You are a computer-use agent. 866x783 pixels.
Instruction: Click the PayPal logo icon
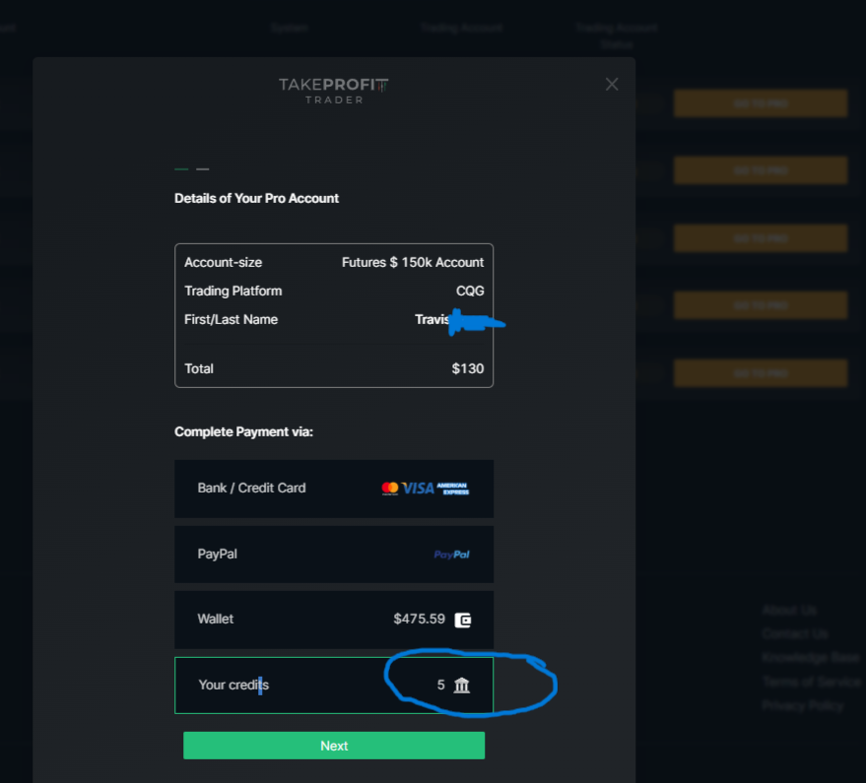tap(452, 555)
